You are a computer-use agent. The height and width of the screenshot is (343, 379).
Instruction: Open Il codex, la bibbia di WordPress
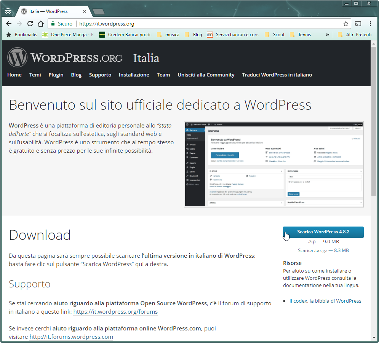click(325, 301)
